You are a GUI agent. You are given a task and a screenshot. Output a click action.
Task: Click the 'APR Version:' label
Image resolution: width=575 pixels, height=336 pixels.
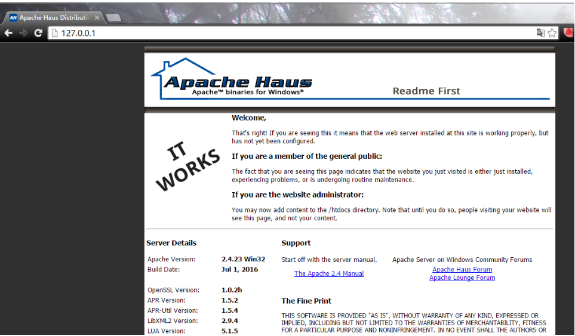(x=167, y=300)
